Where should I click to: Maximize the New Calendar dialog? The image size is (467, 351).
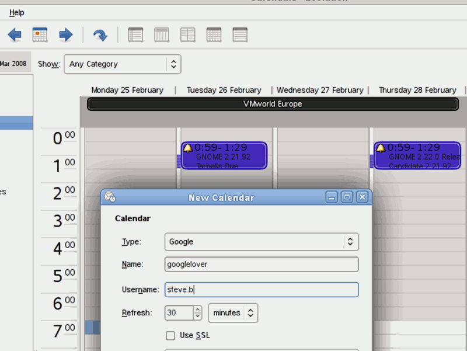point(347,197)
